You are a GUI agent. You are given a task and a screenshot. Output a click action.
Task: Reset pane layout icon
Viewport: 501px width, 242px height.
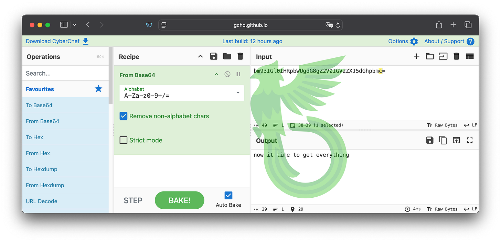[470, 56]
